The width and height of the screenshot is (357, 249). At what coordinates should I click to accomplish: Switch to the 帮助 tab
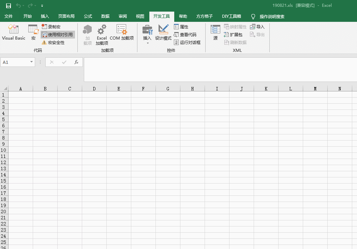[183, 16]
